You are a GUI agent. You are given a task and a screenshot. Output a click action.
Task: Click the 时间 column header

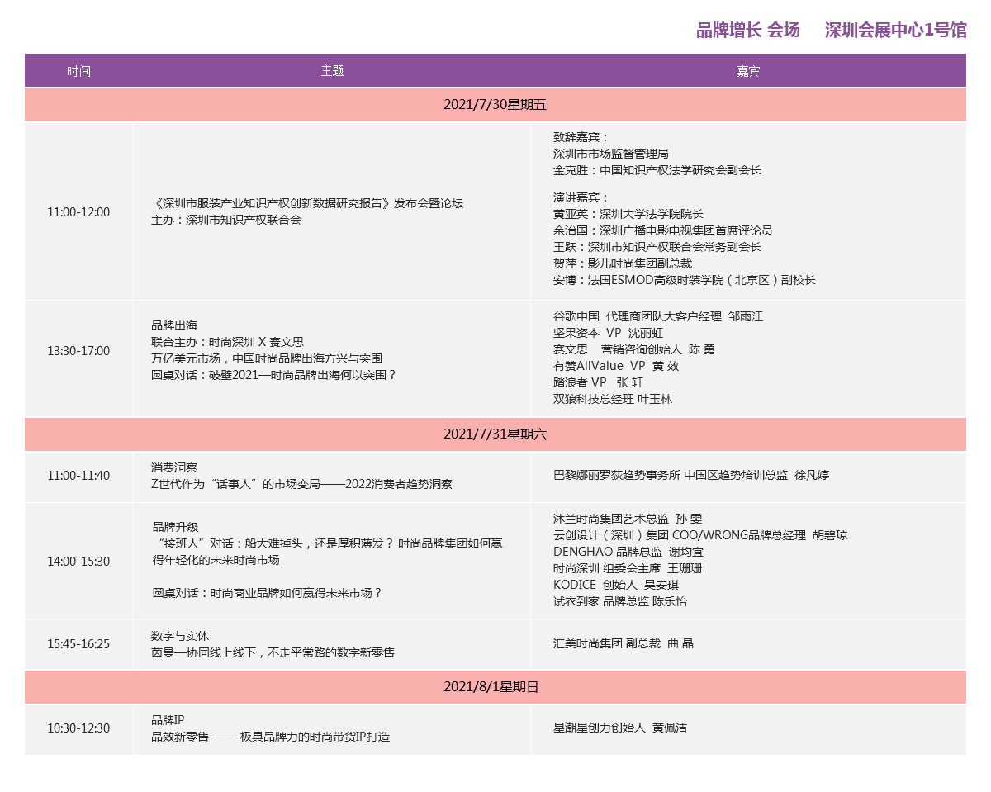[79, 71]
